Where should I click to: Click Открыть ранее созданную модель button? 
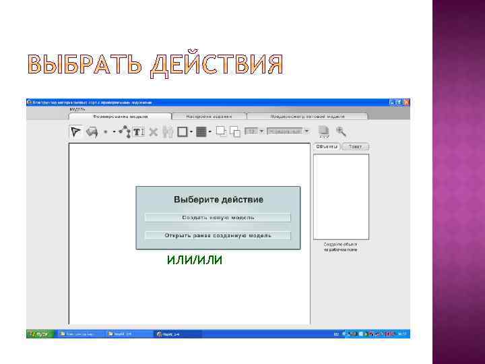tap(218, 235)
